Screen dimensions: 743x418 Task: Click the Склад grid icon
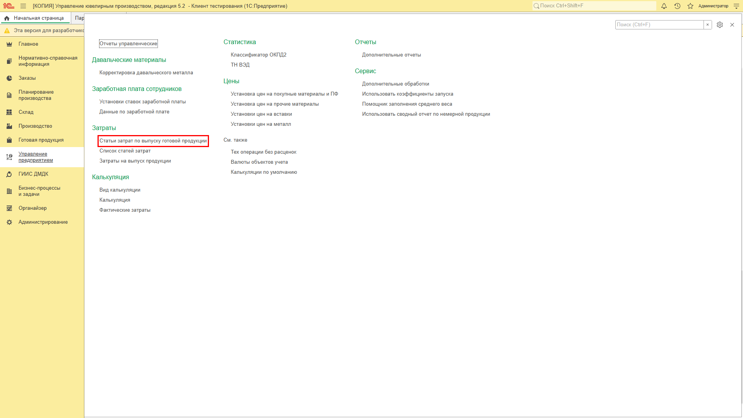(x=9, y=112)
